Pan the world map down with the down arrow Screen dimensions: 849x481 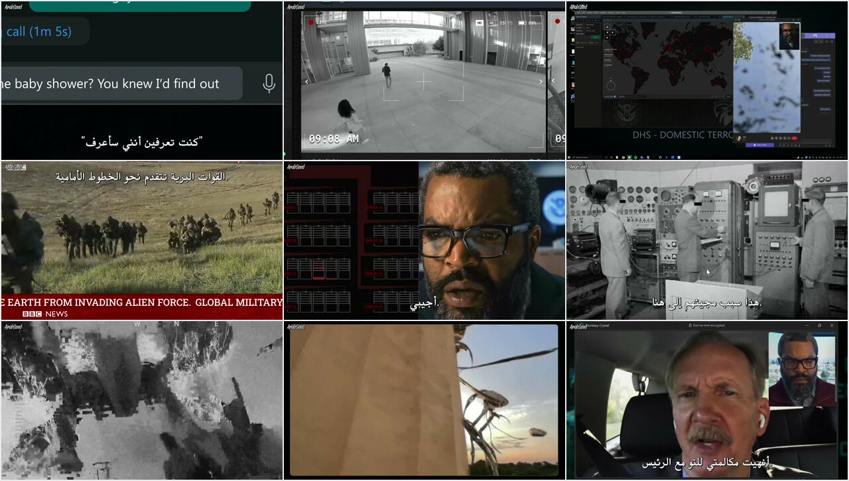[607, 38]
